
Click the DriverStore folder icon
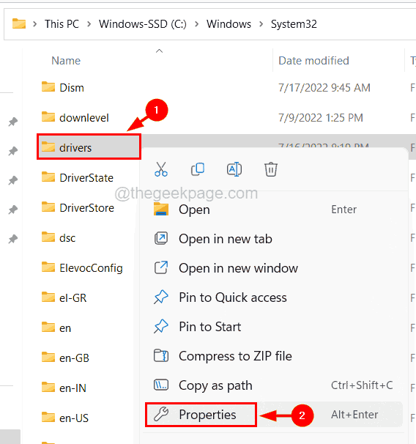(x=48, y=207)
